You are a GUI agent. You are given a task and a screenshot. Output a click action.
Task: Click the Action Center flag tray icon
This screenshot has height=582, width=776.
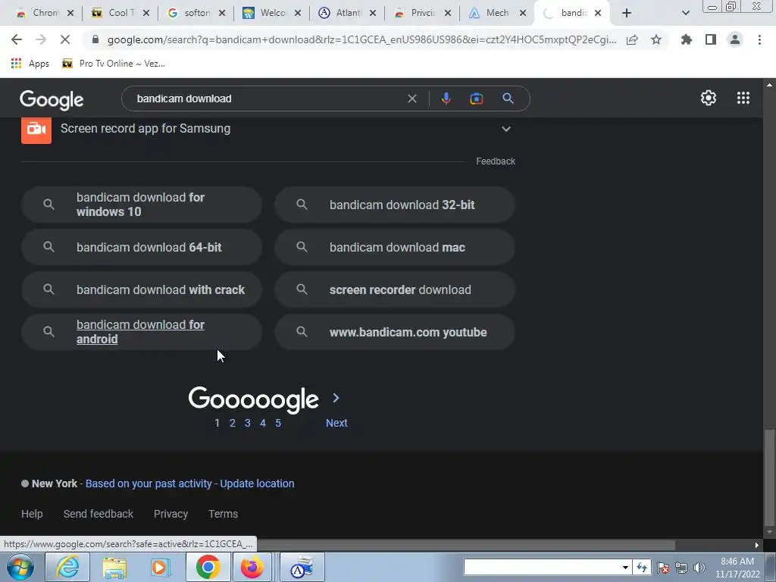click(663, 568)
